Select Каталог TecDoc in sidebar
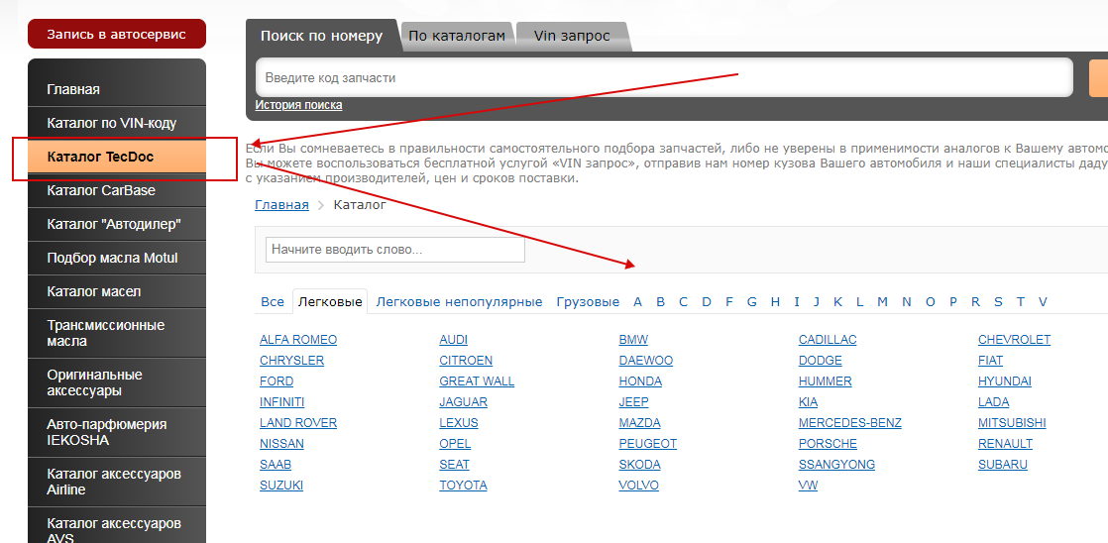Image resolution: width=1108 pixels, height=543 pixels. (x=117, y=157)
